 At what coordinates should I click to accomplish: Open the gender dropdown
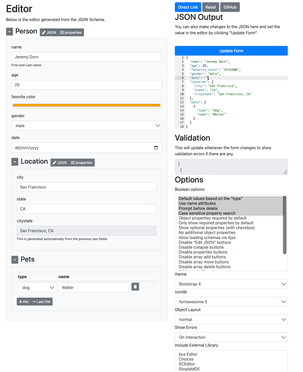tap(86, 126)
